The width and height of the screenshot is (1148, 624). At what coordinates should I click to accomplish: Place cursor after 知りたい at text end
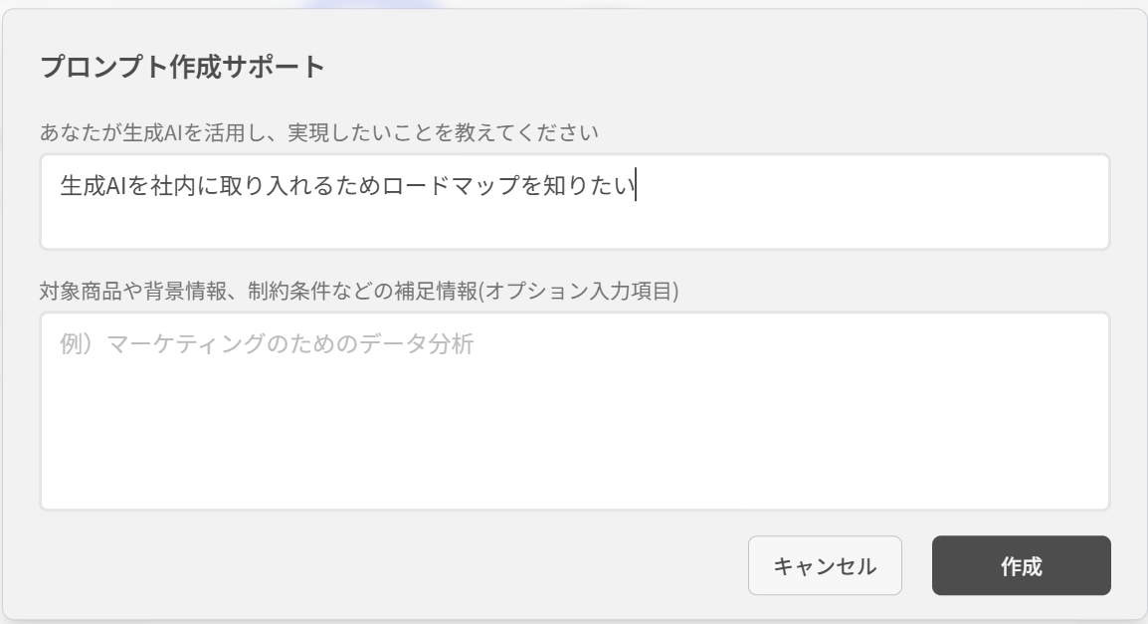[x=636, y=185]
